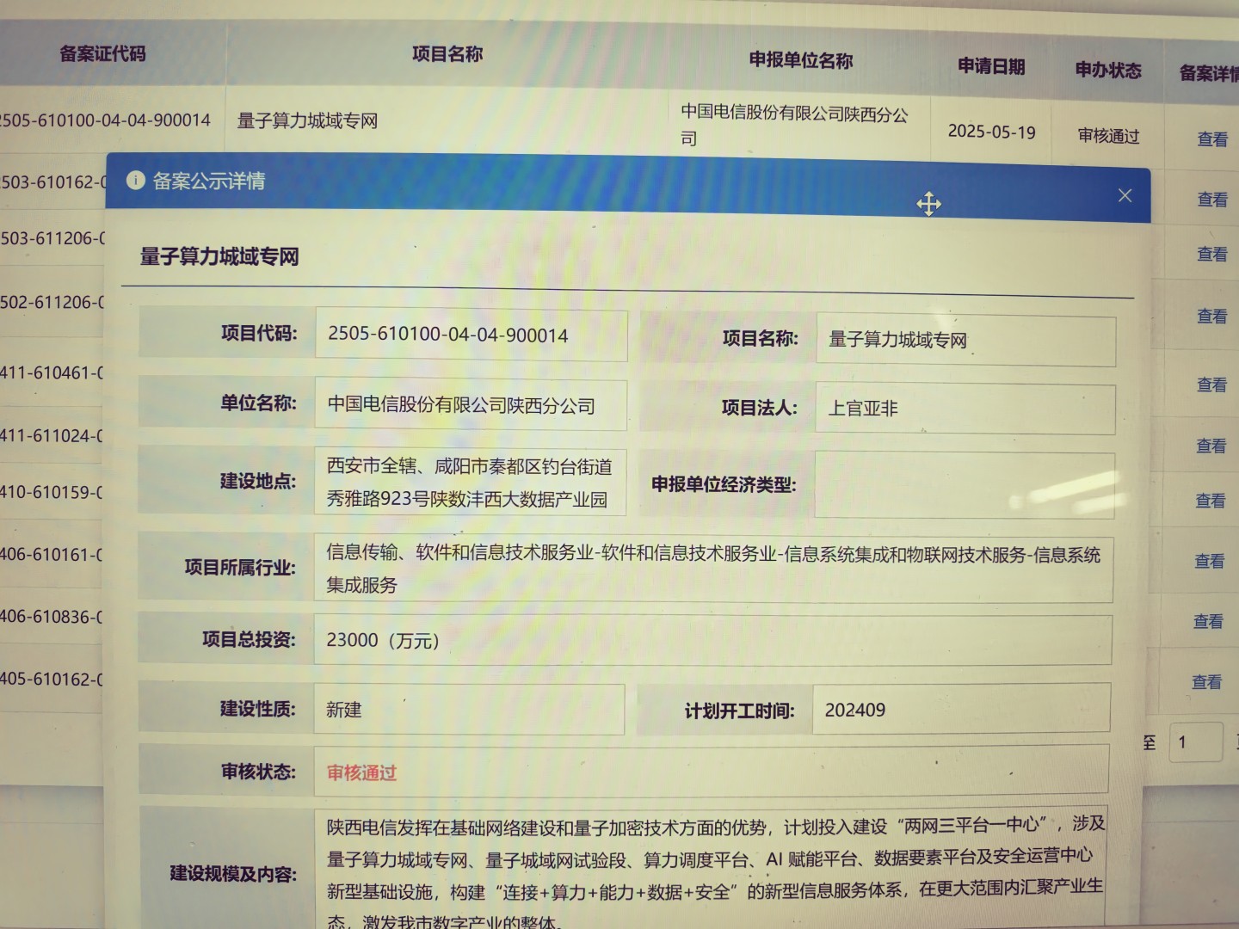This screenshot has width=1239, height=929.
Task: Click the 单位名称 field value
Action: coord(471,404)
